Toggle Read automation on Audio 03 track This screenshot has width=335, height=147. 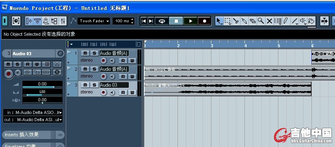click(x=123, y=92)
